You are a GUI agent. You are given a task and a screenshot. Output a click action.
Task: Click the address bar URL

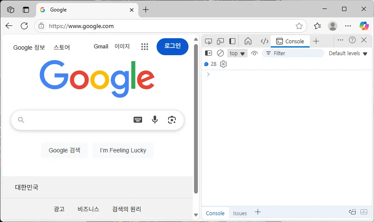click(81, 26)
